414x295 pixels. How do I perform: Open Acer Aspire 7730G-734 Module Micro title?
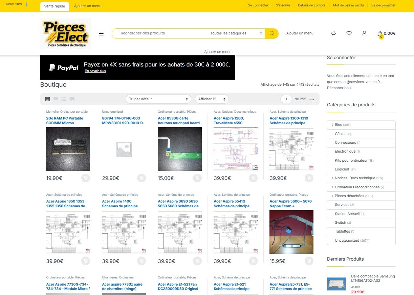click(x=68, y=287)
